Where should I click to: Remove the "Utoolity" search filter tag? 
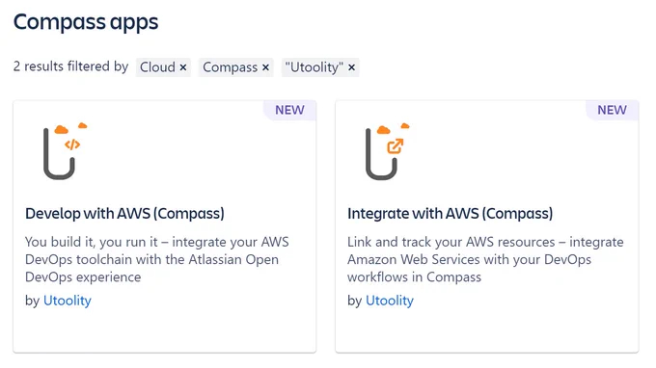coord(351,67)
